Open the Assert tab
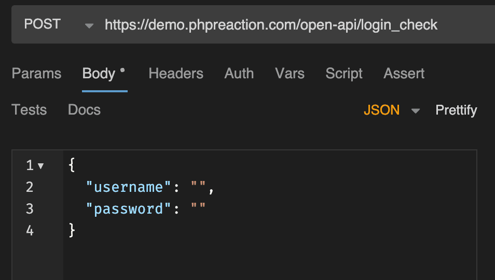Screen dimensions: 495x280 (404, 74)
